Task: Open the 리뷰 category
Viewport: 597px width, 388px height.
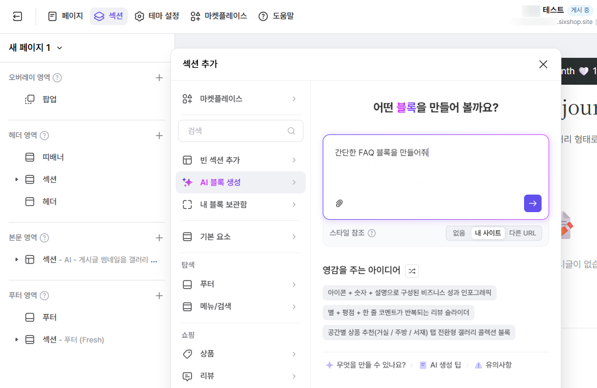Action: point(240,376)
